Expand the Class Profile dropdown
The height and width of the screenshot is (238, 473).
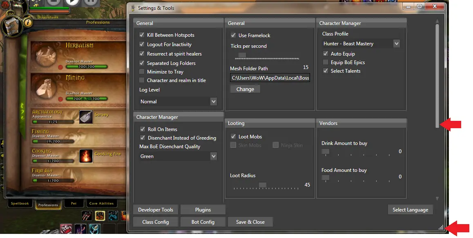tap(361, 44)
